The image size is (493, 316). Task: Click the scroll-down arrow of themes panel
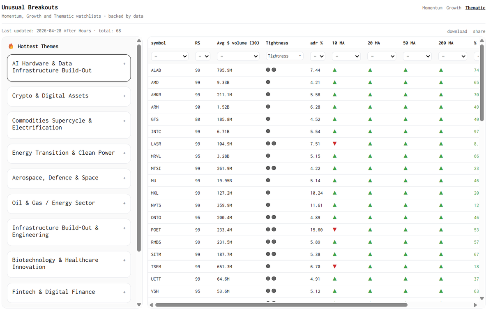click(139, 305)
